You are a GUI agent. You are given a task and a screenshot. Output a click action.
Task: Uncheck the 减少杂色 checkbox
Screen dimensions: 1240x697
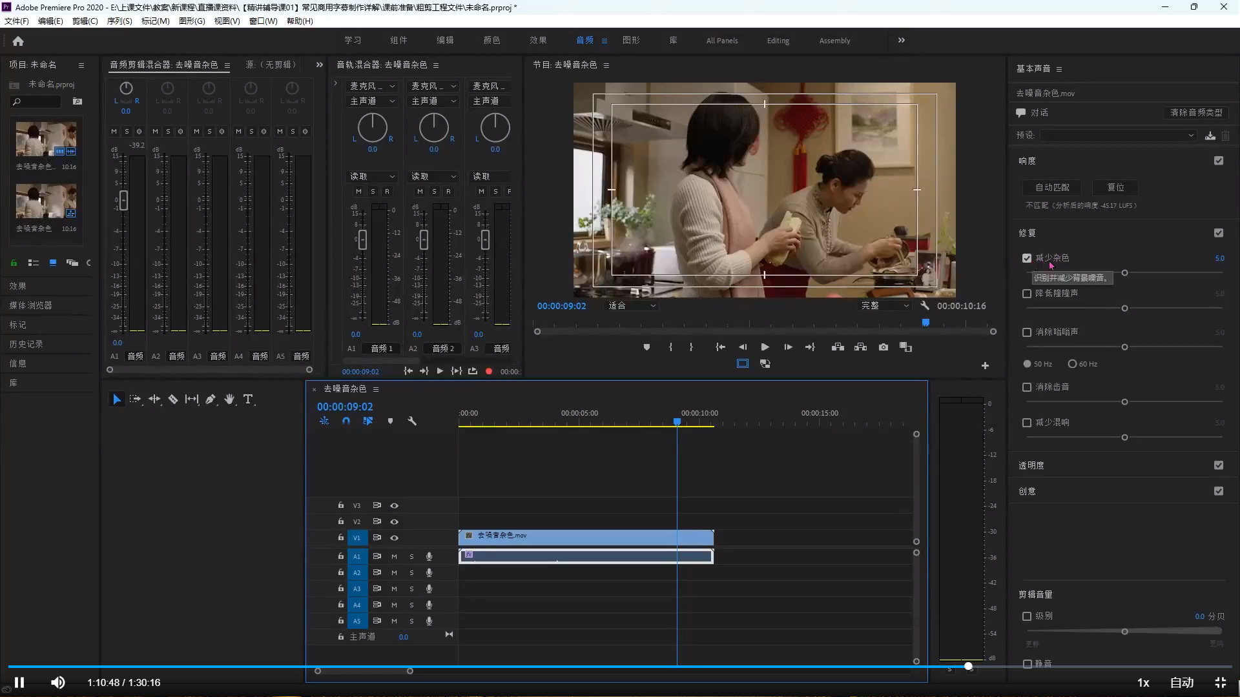[1027, 258]
